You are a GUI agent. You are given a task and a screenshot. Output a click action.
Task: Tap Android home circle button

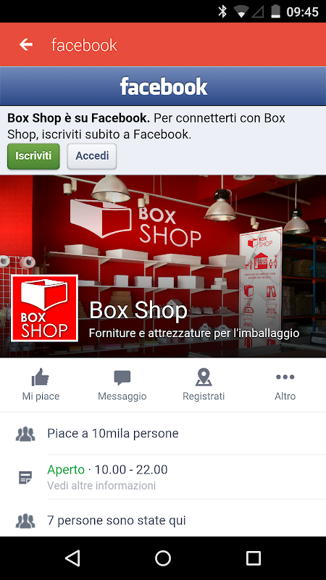point(163,558)
